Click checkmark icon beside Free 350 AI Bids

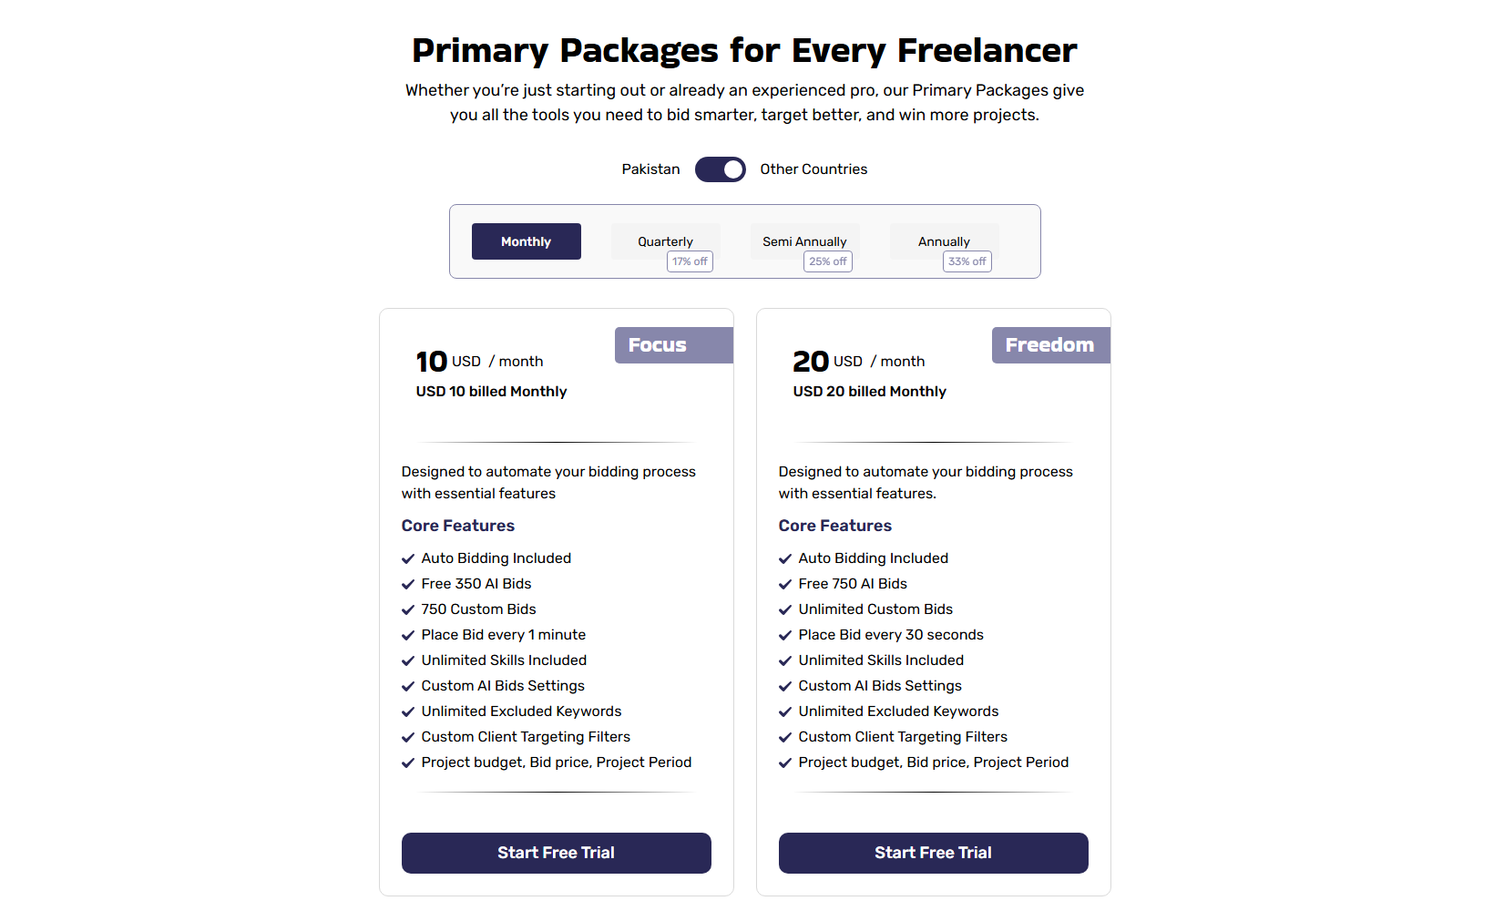[408, 585]
